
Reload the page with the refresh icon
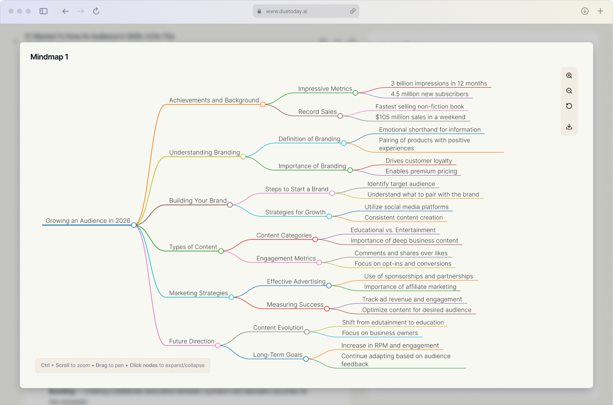click(96, 11)
